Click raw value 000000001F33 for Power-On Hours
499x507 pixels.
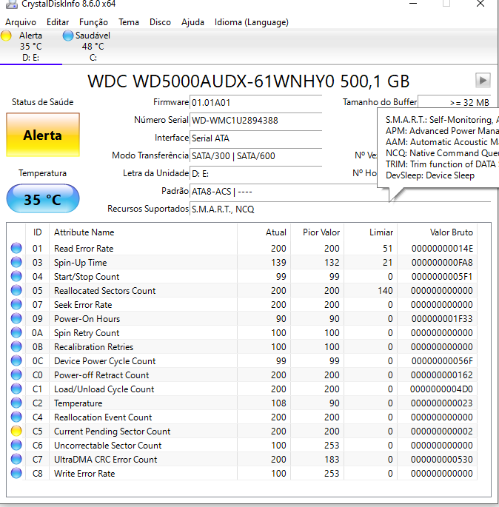[442, 319]
